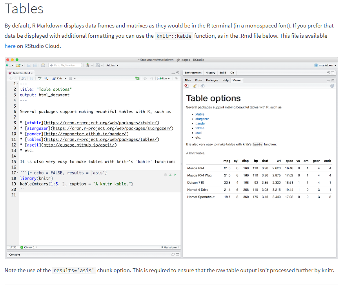The image size is (344, 293).
Task: Open the Addins dropdown
Action: (112, 65)
